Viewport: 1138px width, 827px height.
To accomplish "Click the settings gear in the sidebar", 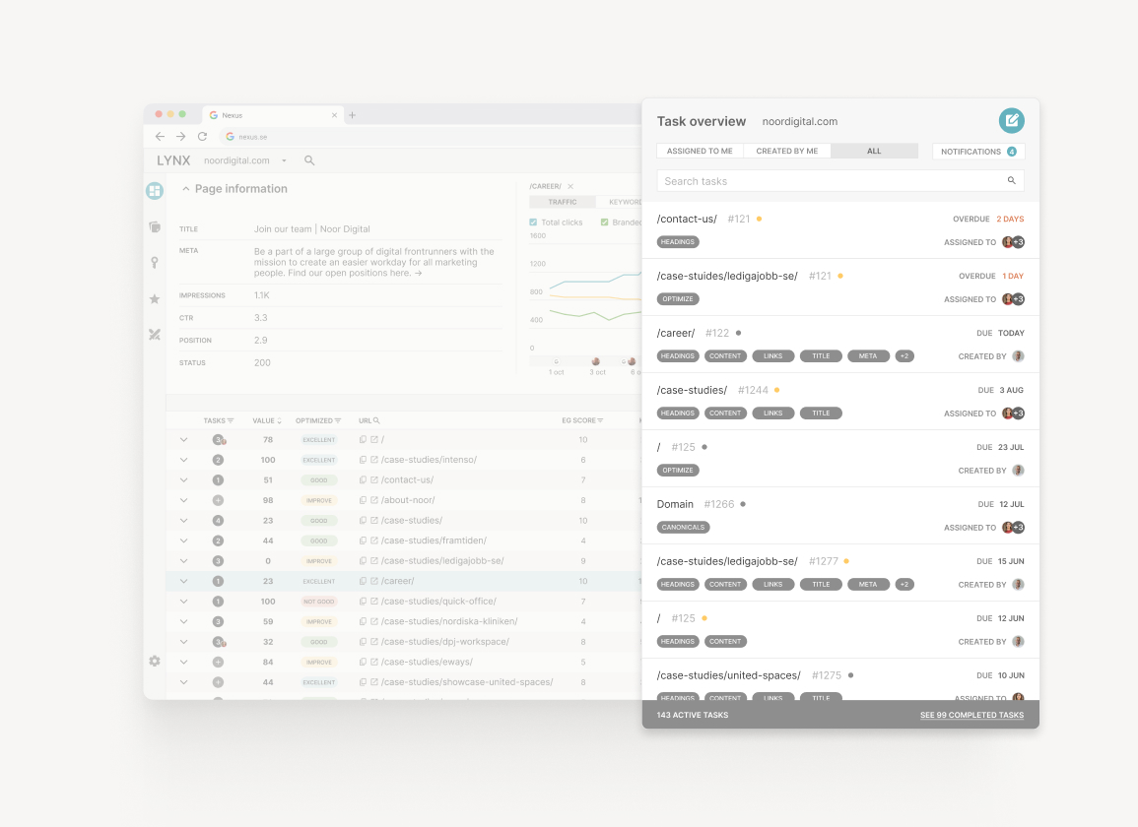I will [155, 661].
